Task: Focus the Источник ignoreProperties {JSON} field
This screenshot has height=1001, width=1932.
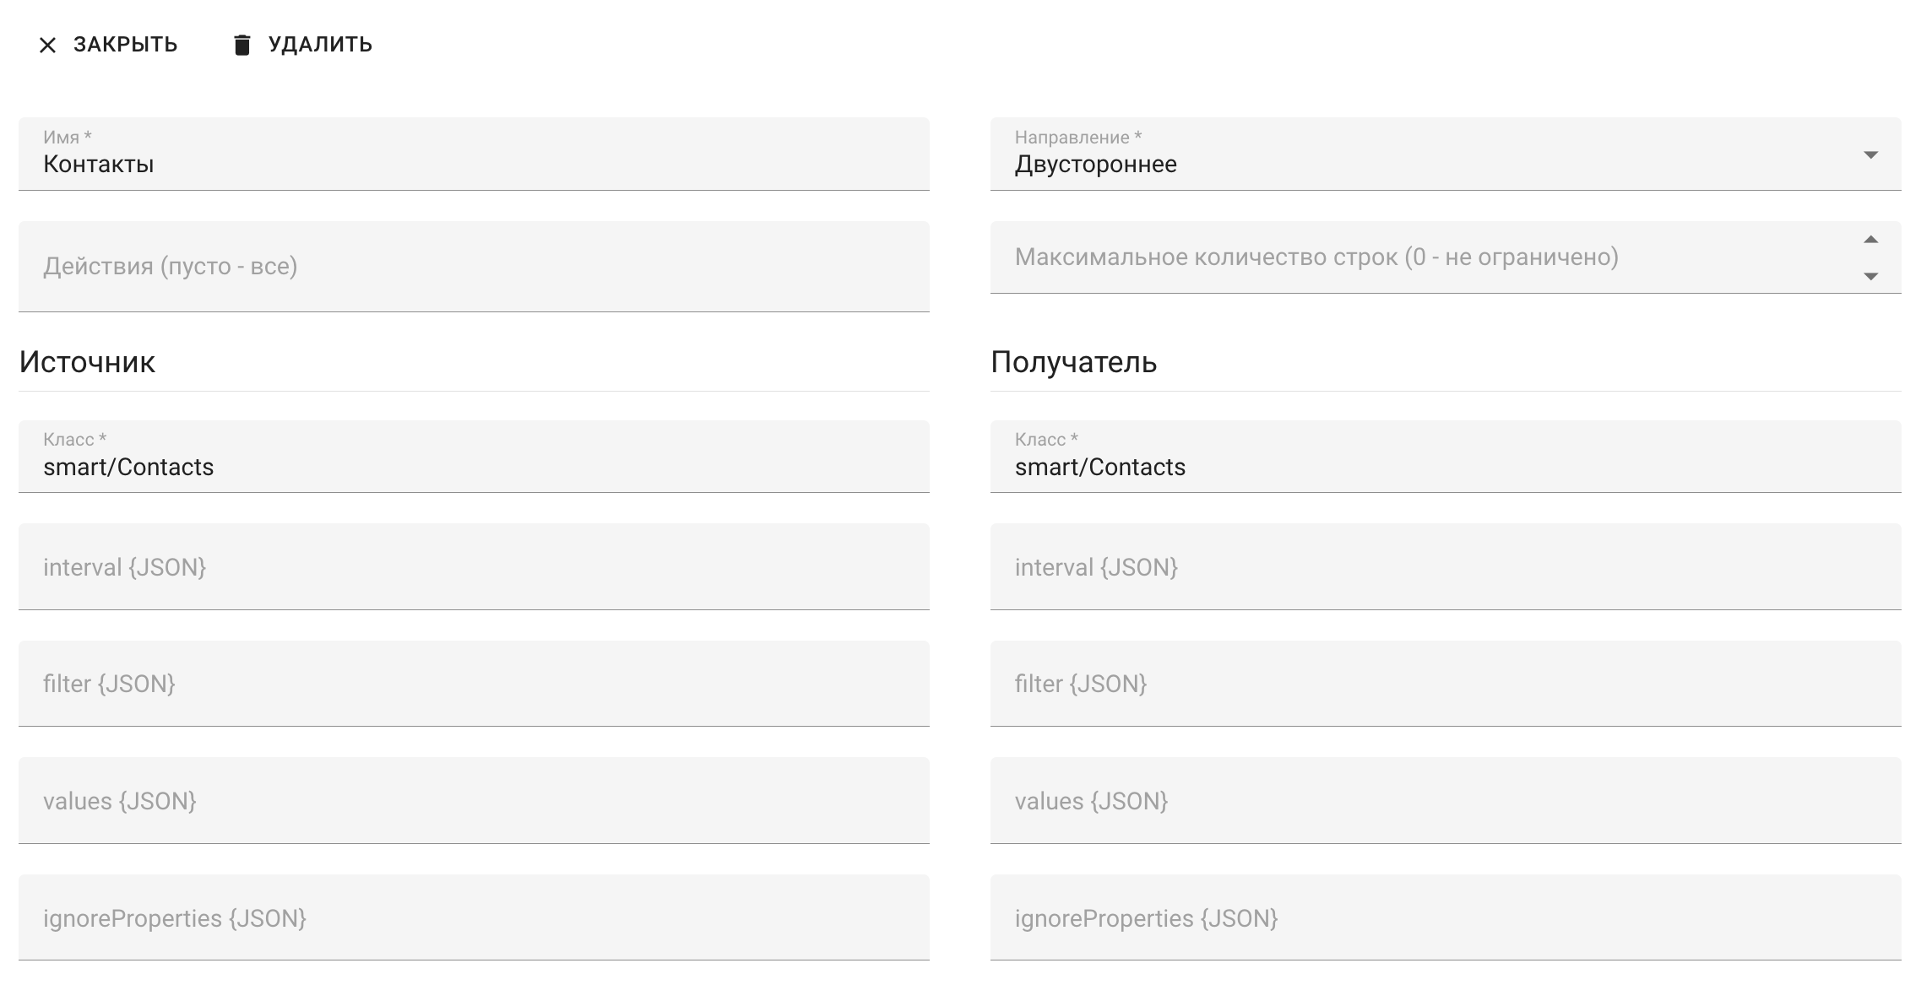Action: pos(473,918)
